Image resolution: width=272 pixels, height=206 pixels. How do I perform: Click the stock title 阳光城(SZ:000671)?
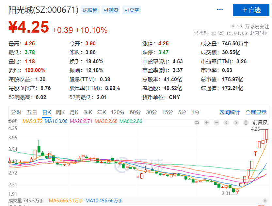click(43, 10)
